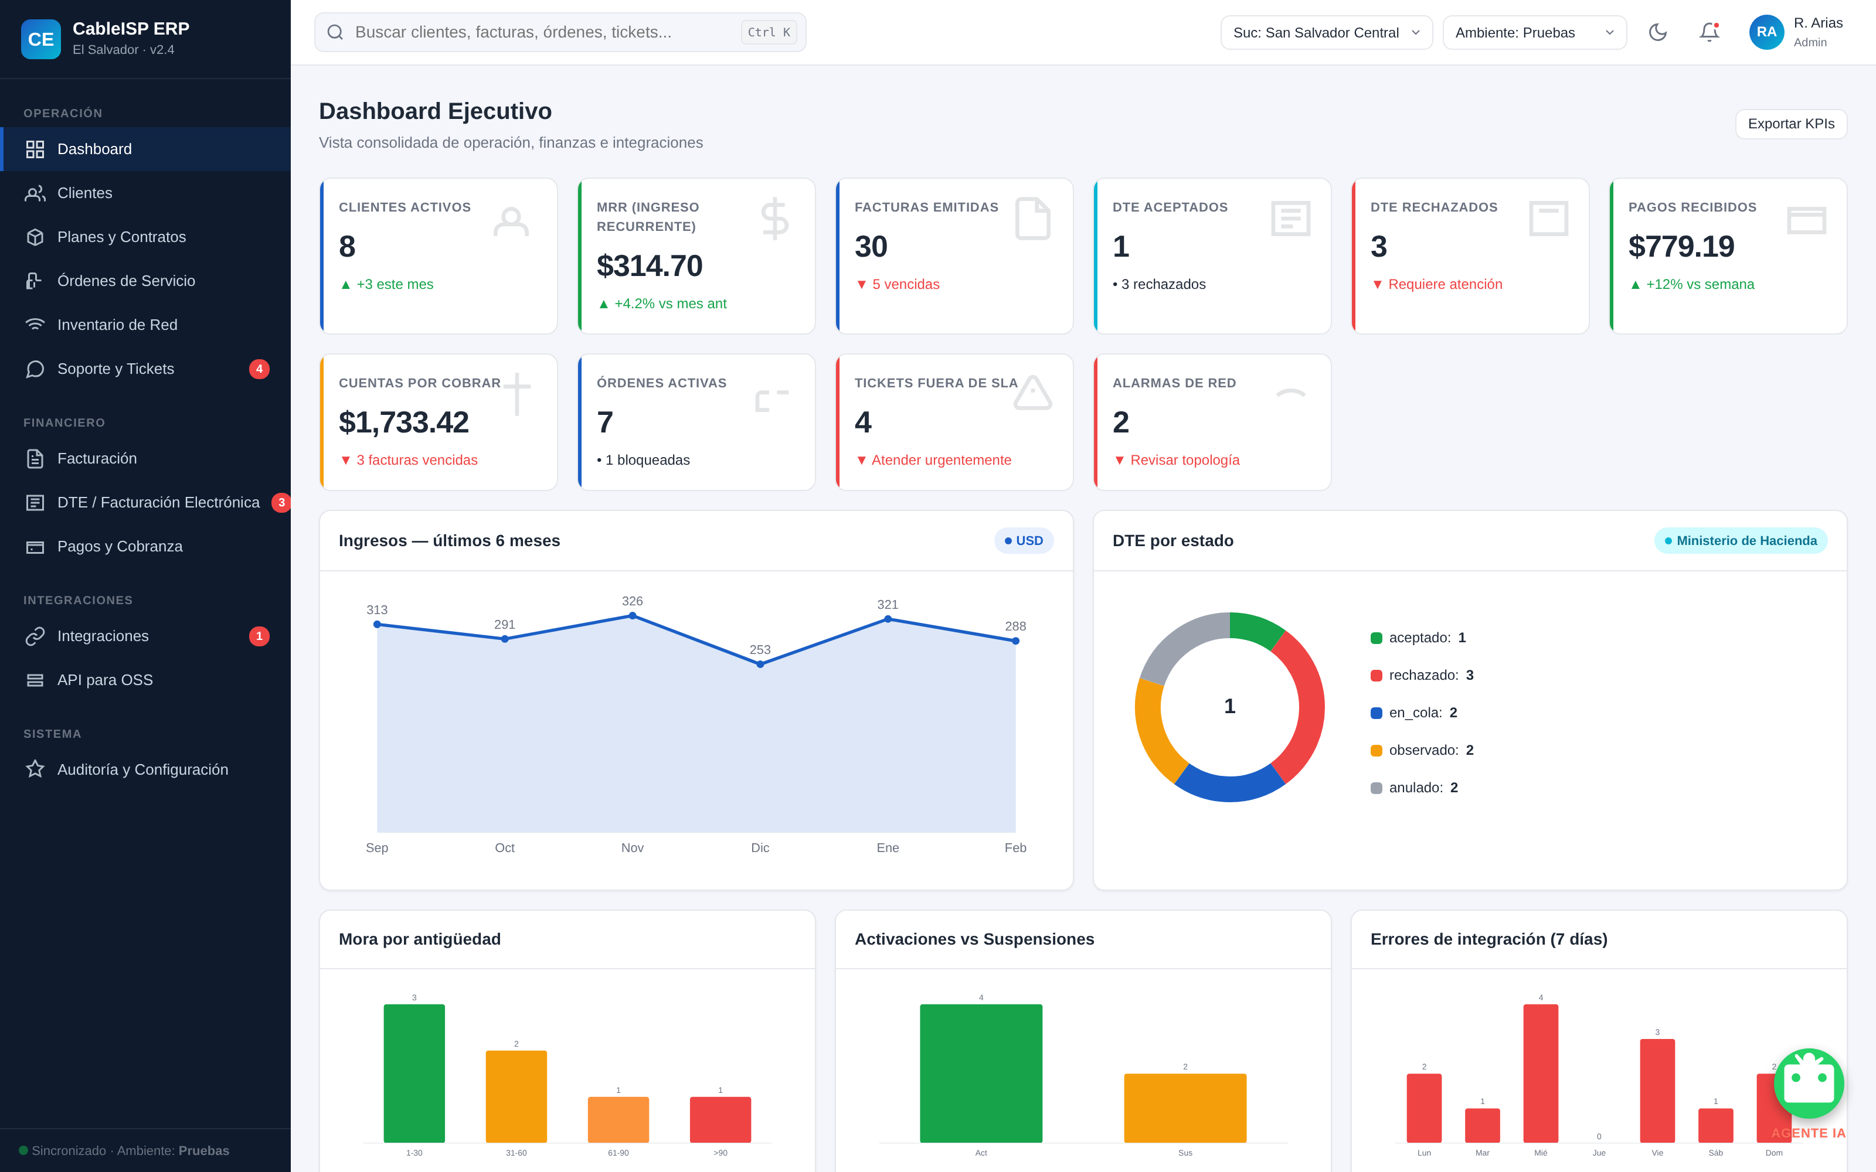The height and width of the screenshot is (1172, 1876).
Task: Click the Facturas Emitidas file icon
Action: (x=1032, y=219)
